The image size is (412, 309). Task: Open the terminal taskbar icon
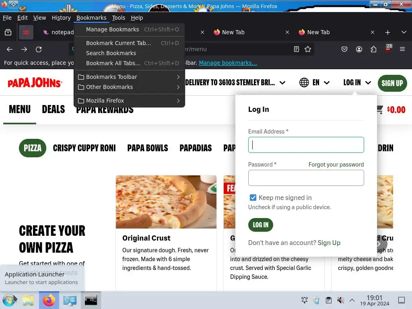point(91,300)
